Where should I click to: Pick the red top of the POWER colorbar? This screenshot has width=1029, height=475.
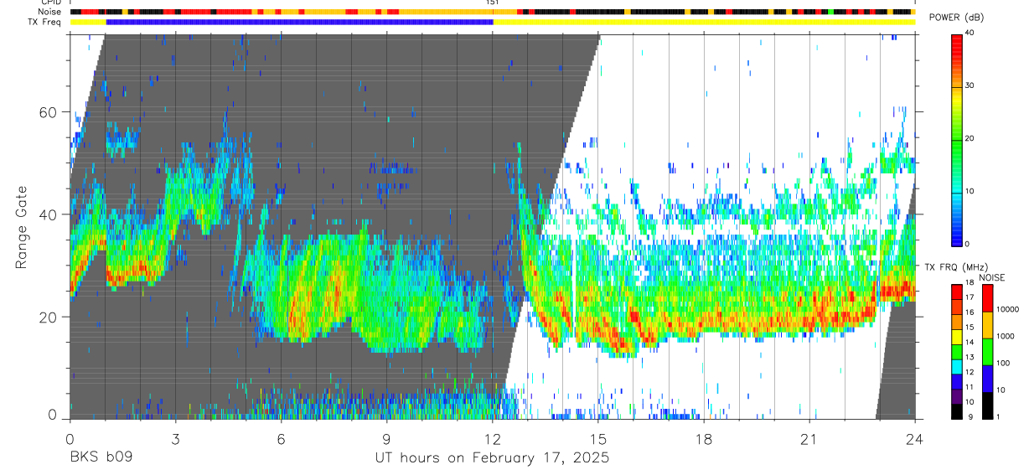tap(957, 40)
